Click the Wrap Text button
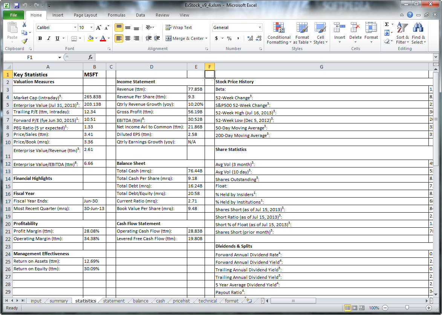This screenshot has width=442, height=315. [179, 27]
